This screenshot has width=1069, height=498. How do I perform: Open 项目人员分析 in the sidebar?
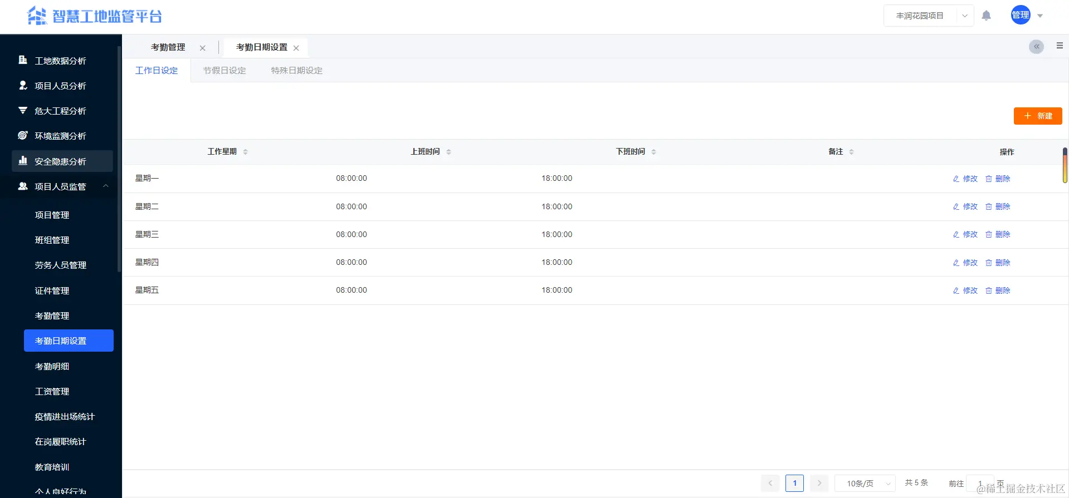(62, 86)
